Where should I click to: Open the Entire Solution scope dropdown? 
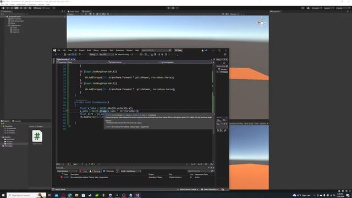[67, 171]
